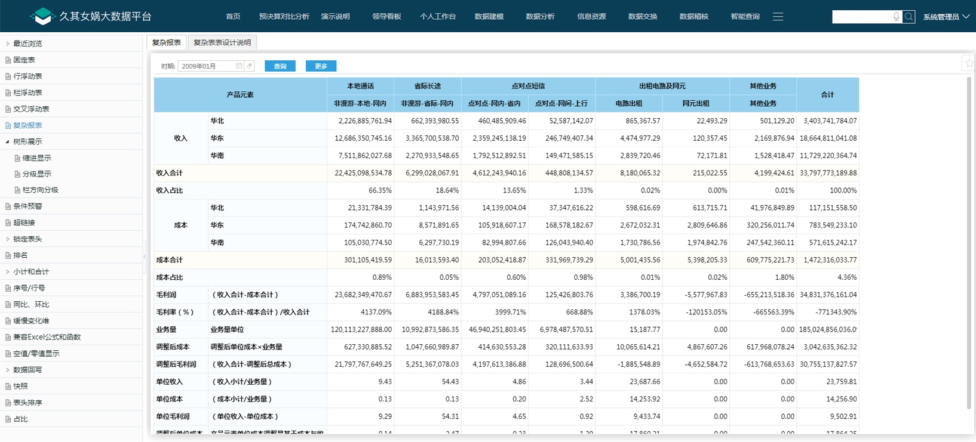The image size is (976, 442).
Task: Click the magnifier search icon
Action: coord(909,17)
